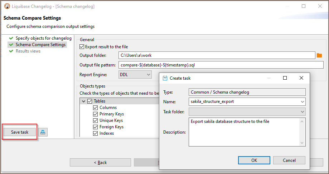
Task: Open the task Name combo dropdown
Action: (x=303, y=102)
